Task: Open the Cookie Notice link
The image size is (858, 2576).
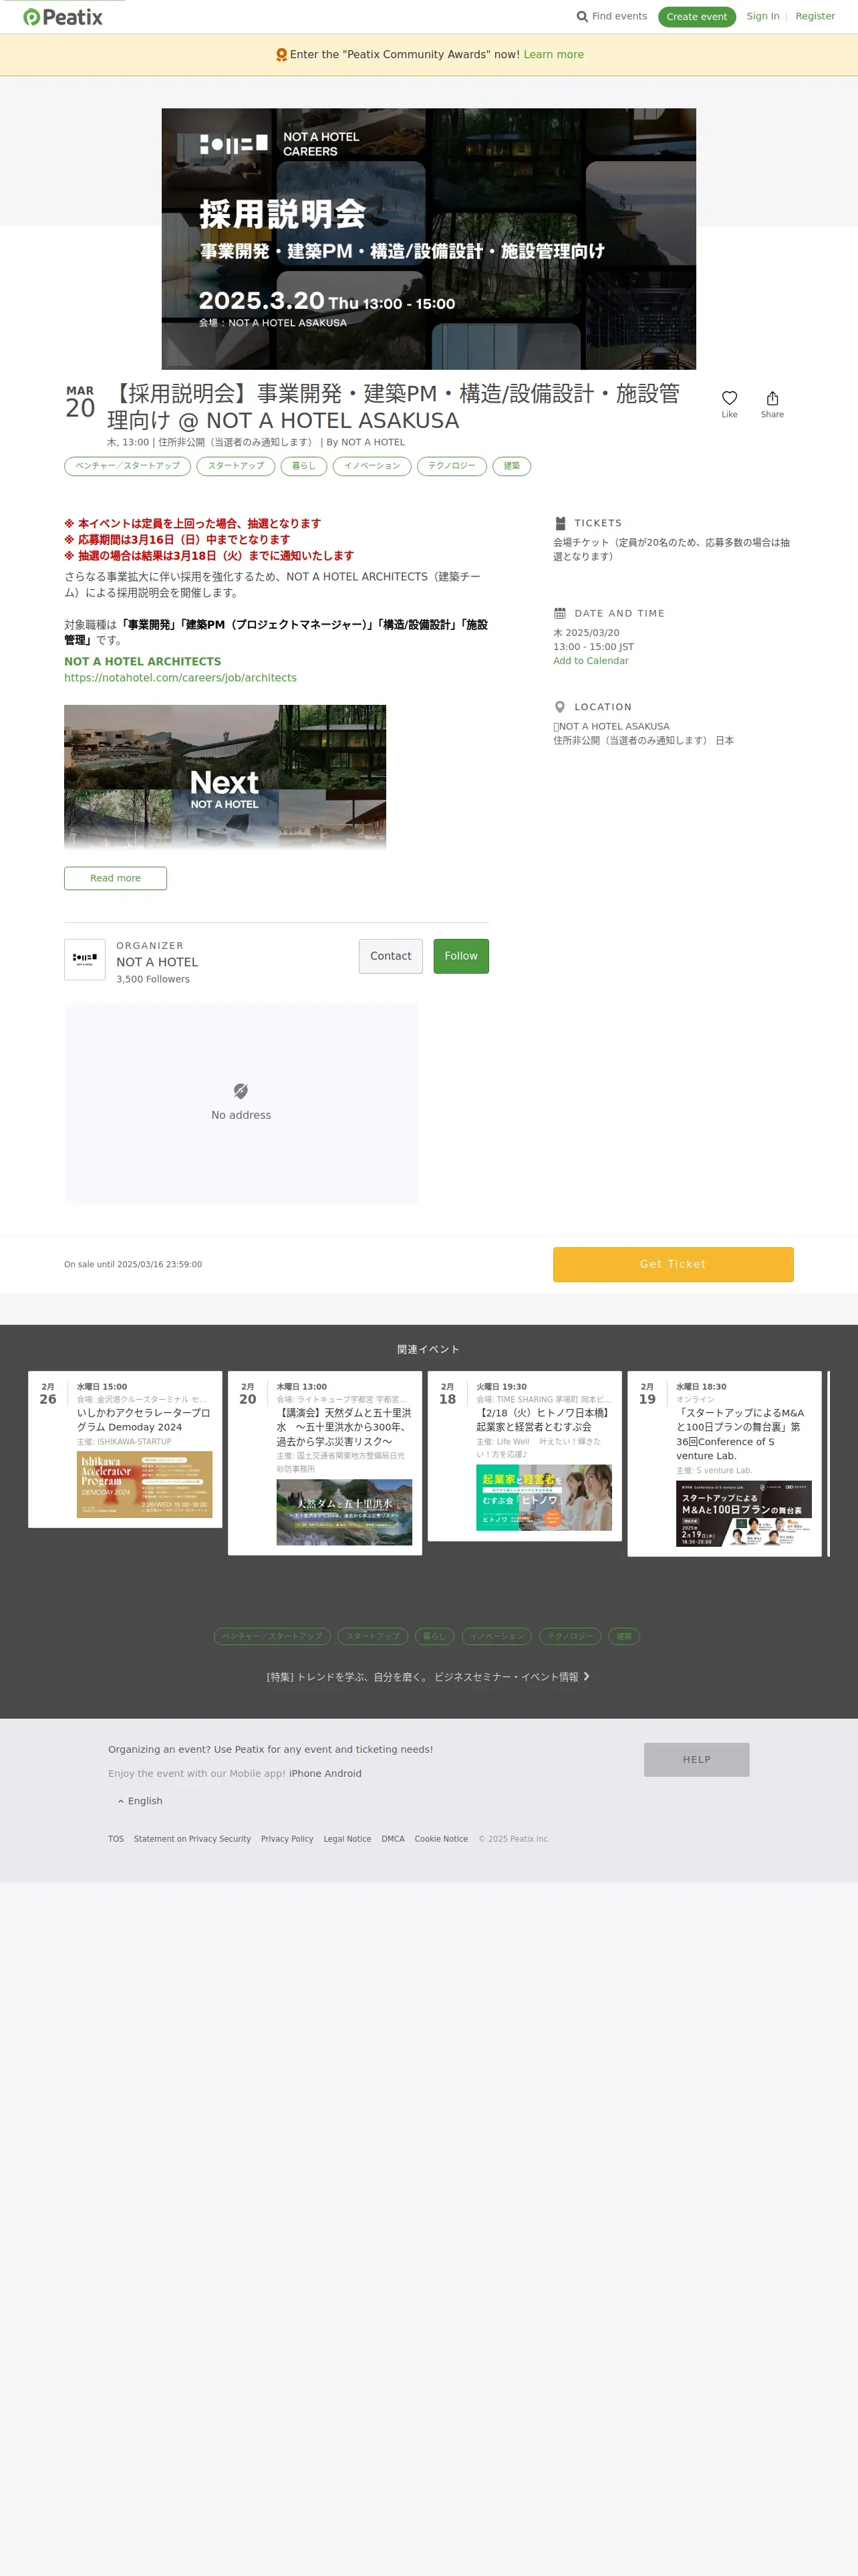Action: tap(442, 1839)
